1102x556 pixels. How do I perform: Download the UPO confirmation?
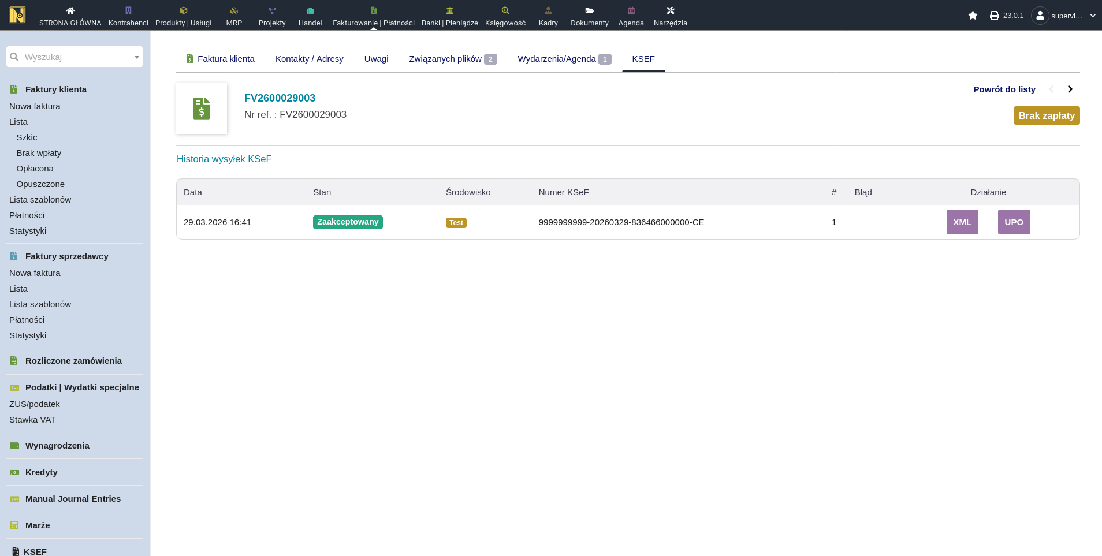tap(1014, 222)
